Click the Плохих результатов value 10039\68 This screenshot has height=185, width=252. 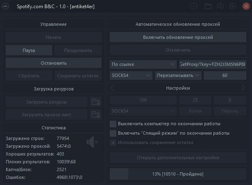point(66,162)
